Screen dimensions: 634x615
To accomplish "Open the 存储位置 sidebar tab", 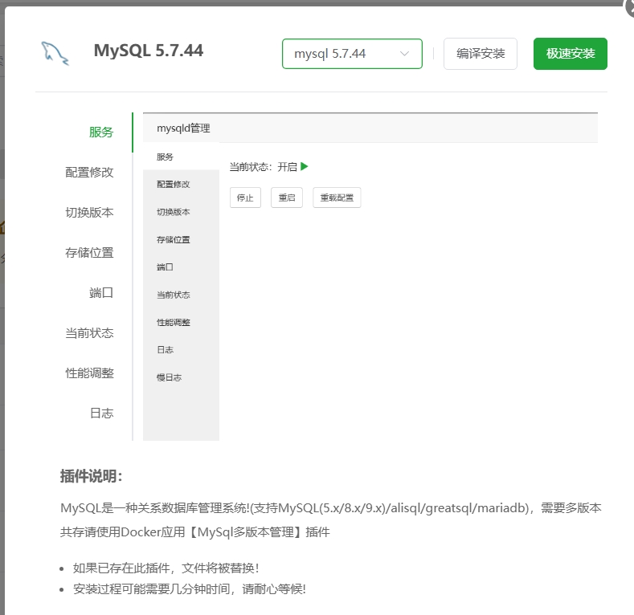I will 89,253.
